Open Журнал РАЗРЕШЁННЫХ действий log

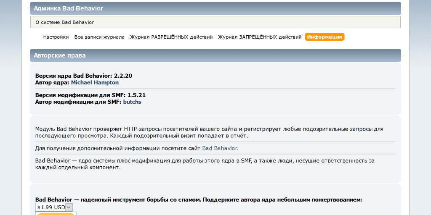[171, 37]
